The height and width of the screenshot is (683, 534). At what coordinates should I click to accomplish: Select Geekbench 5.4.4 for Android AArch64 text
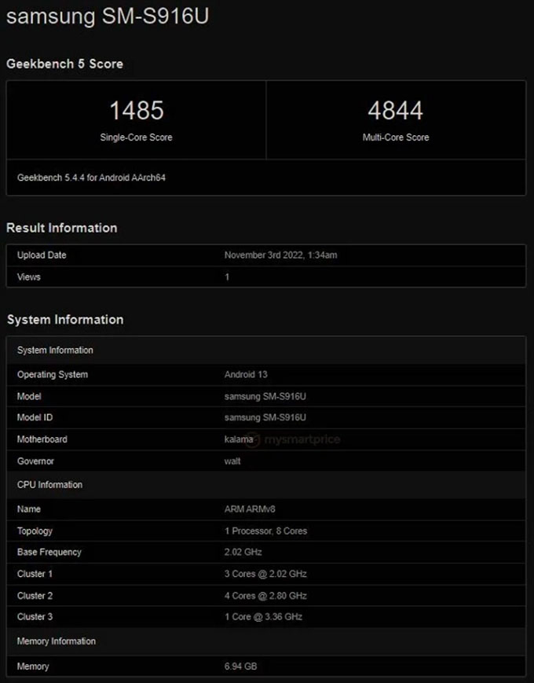coord(91,178)
